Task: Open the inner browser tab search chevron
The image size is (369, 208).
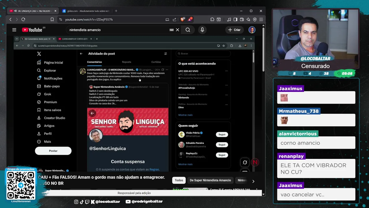Action: pyautogui.click(x=17, y=39)
